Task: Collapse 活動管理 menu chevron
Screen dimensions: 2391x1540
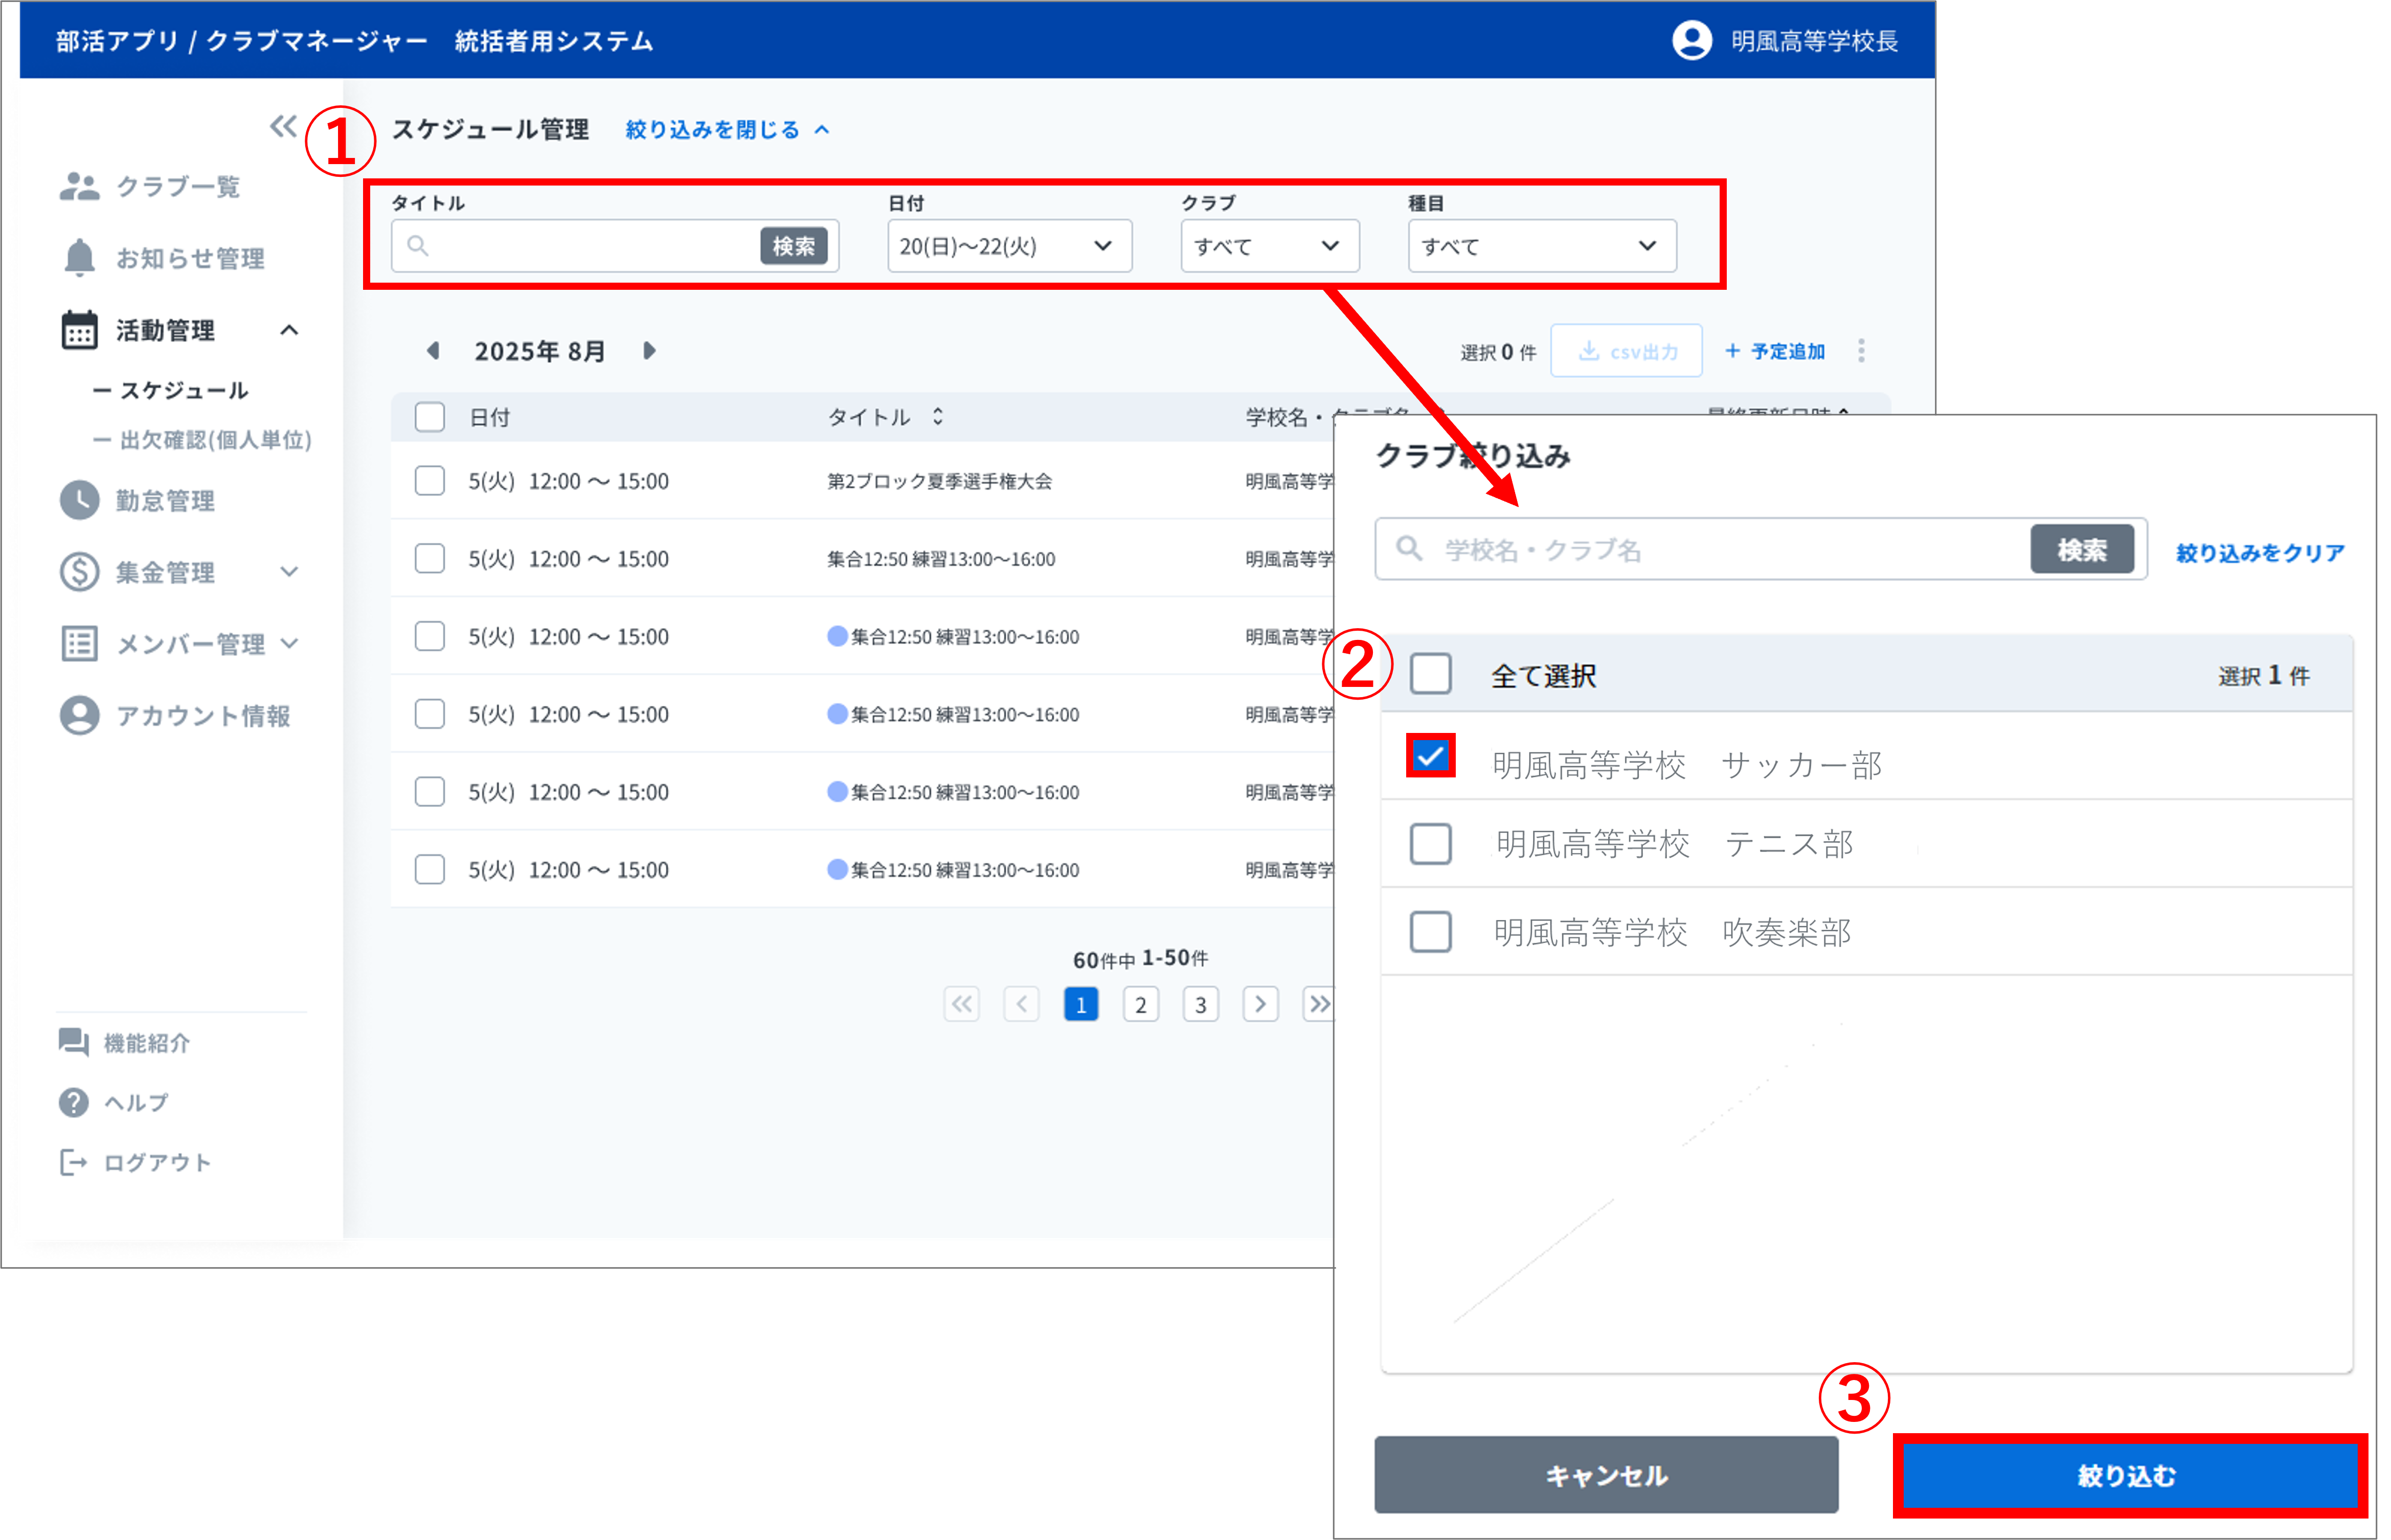Action: (x=289, y=330)
